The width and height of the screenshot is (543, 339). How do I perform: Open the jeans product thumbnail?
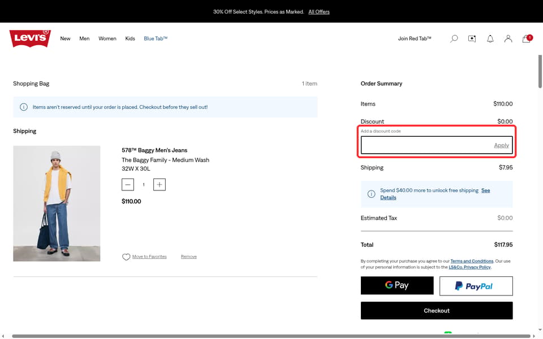point(57,203)
